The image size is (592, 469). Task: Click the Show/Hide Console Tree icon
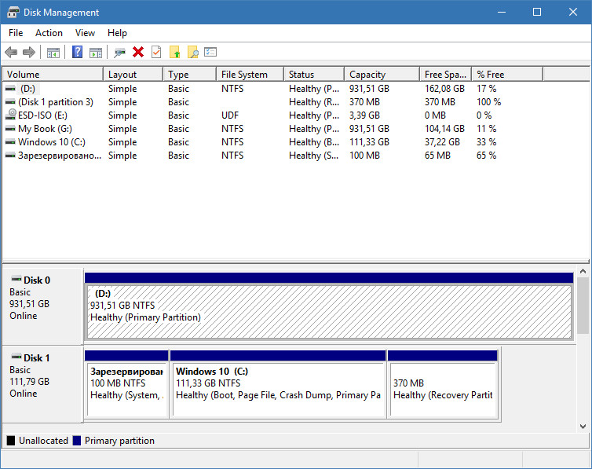(x=53, y=53)
